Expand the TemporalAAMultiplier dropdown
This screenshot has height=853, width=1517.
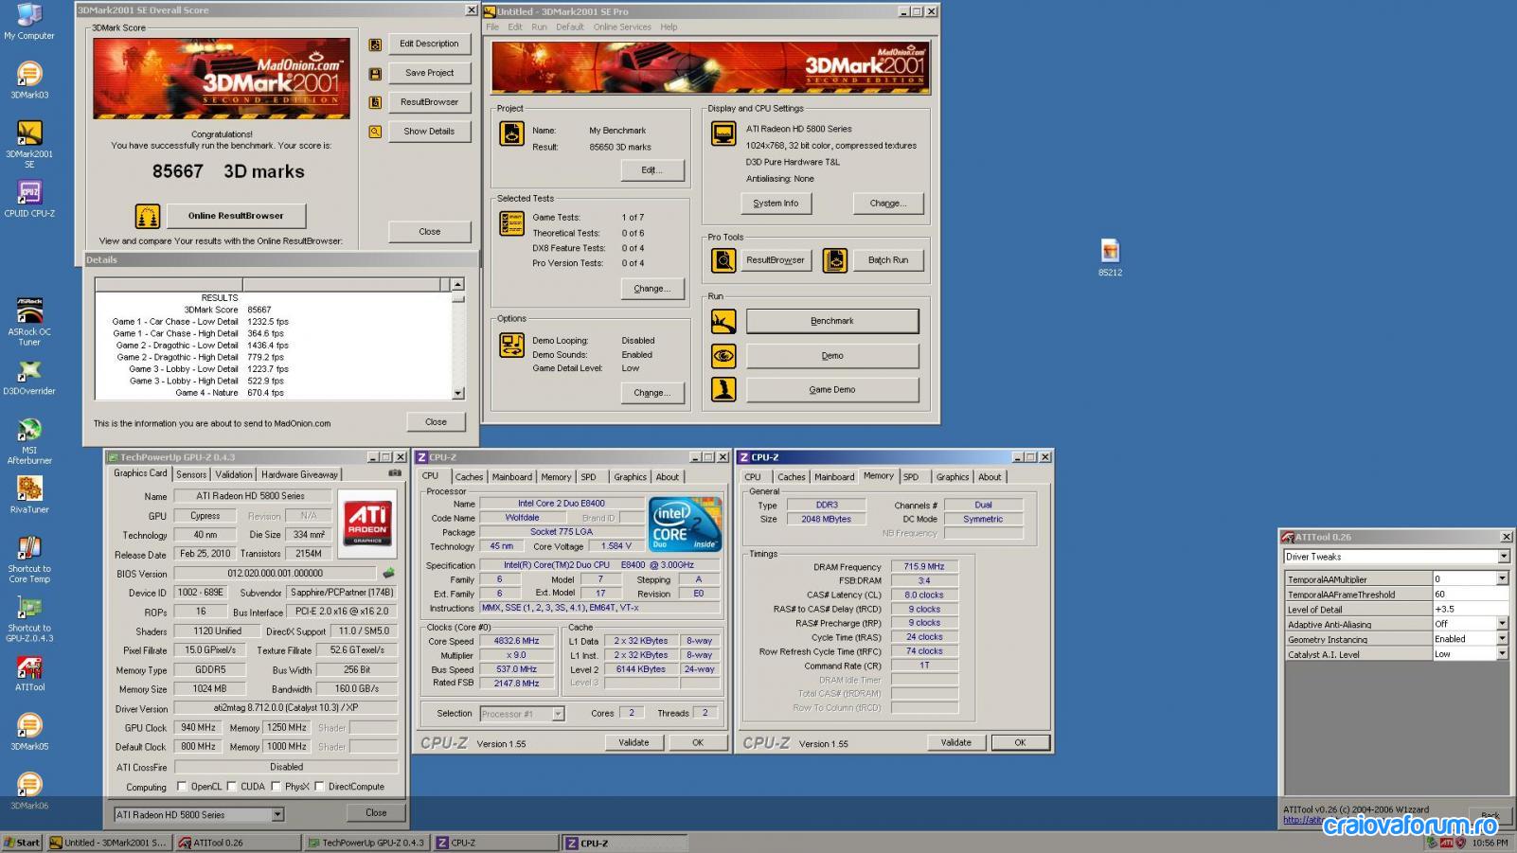click(x=1502, y=578)
